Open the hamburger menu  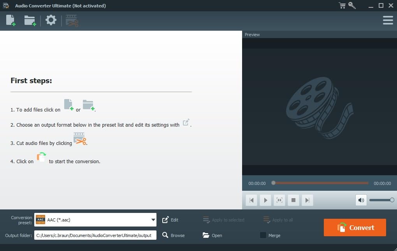click(x=388, y=20)
